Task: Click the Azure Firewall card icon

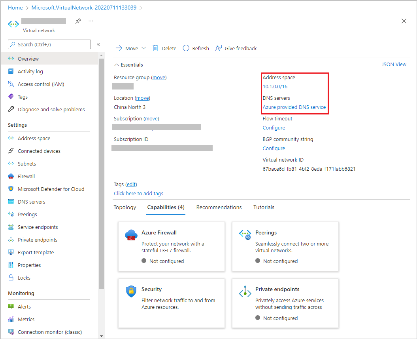Action: [131, 235]
